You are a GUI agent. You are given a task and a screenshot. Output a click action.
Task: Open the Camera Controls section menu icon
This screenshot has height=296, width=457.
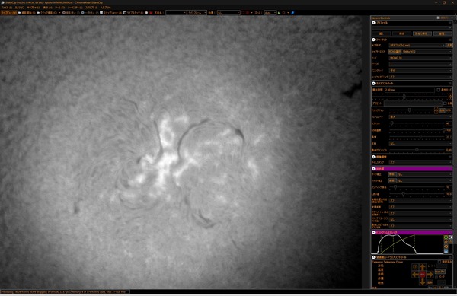[450, 83]
